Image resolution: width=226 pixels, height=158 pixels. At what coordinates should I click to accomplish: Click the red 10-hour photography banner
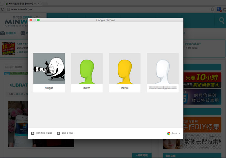202,80
